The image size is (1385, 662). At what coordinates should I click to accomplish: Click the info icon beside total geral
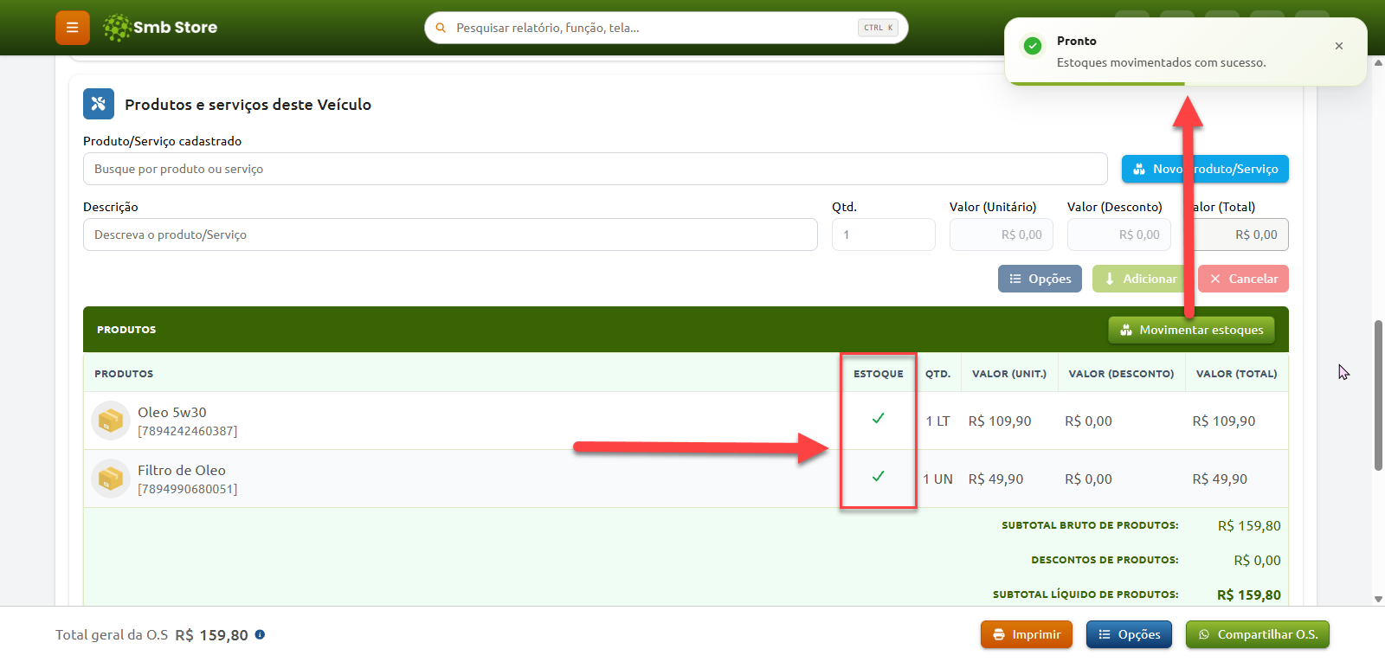[x=260, y=634]
